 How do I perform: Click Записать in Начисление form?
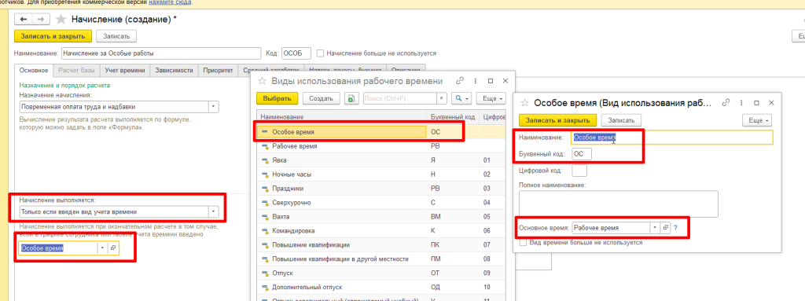116,36
